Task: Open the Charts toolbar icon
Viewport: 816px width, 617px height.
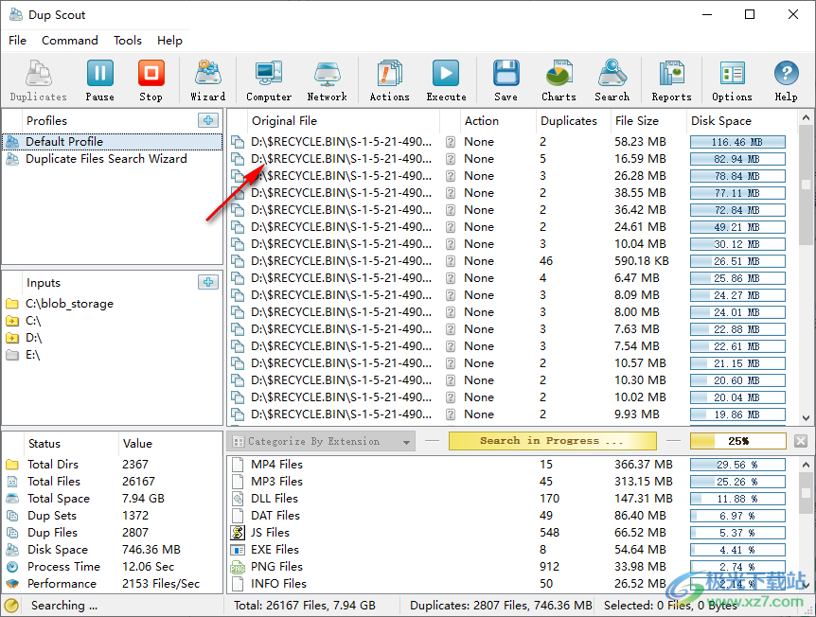Action: pyautogui.click(x=559, y=80)
